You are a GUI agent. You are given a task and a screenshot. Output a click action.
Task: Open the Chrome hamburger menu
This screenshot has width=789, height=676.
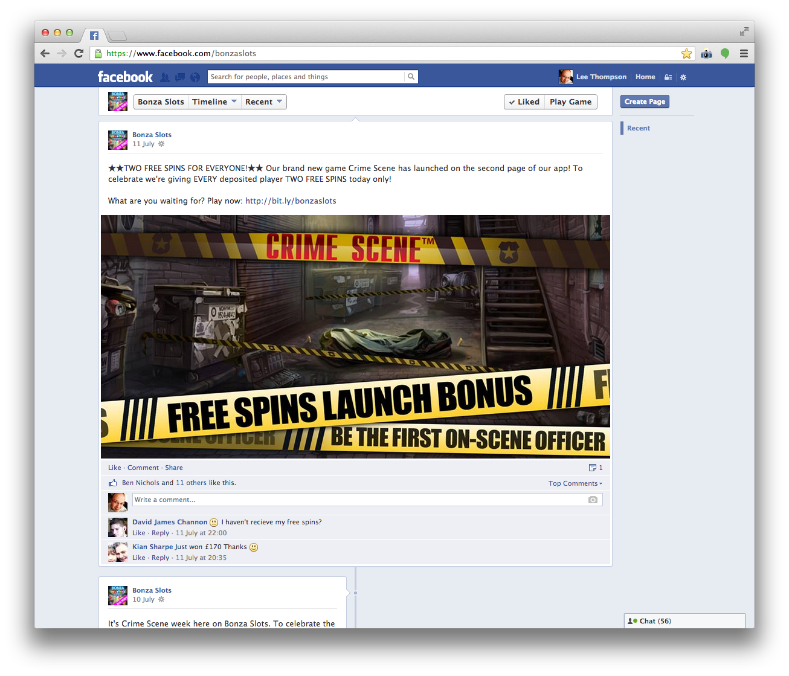pyautogui.click(x=744, y=53)
